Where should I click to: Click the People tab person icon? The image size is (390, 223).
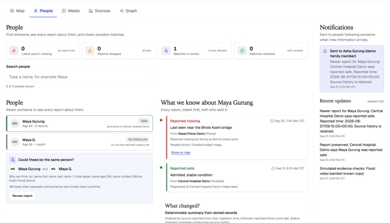click(36, 11)
